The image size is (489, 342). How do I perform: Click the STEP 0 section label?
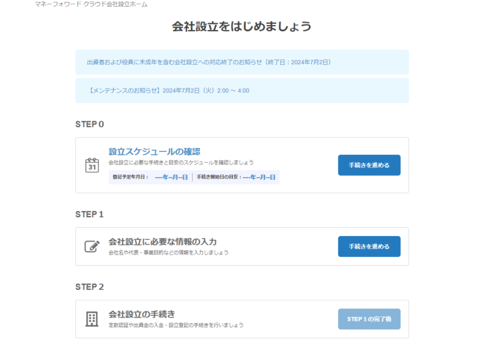(89, 124)
